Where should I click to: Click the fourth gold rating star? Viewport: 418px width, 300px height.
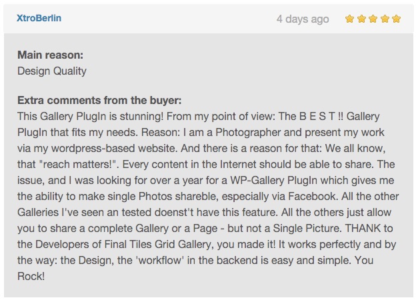pyautogui.click(x=385, y=19)
